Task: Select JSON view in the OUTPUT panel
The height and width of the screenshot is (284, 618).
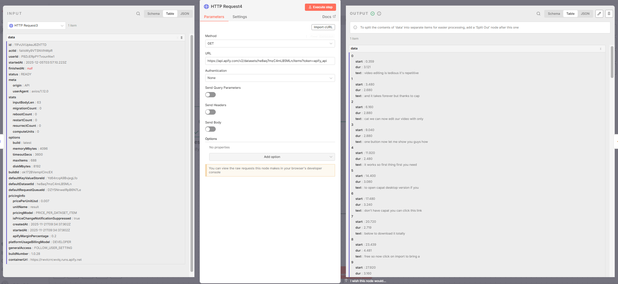Action: [x=585, y=14]
